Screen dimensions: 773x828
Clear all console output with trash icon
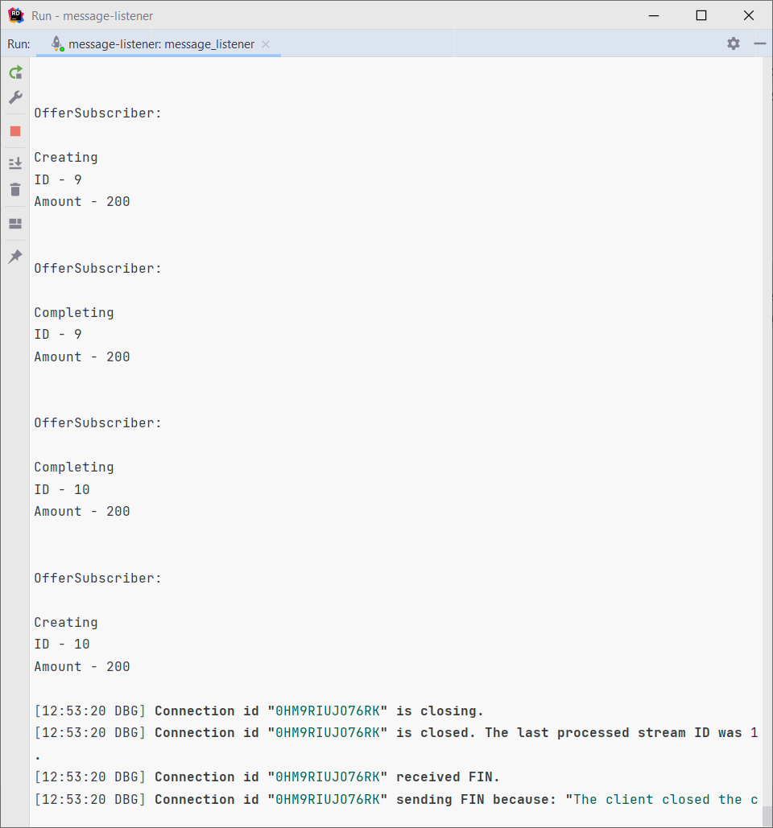14,190
